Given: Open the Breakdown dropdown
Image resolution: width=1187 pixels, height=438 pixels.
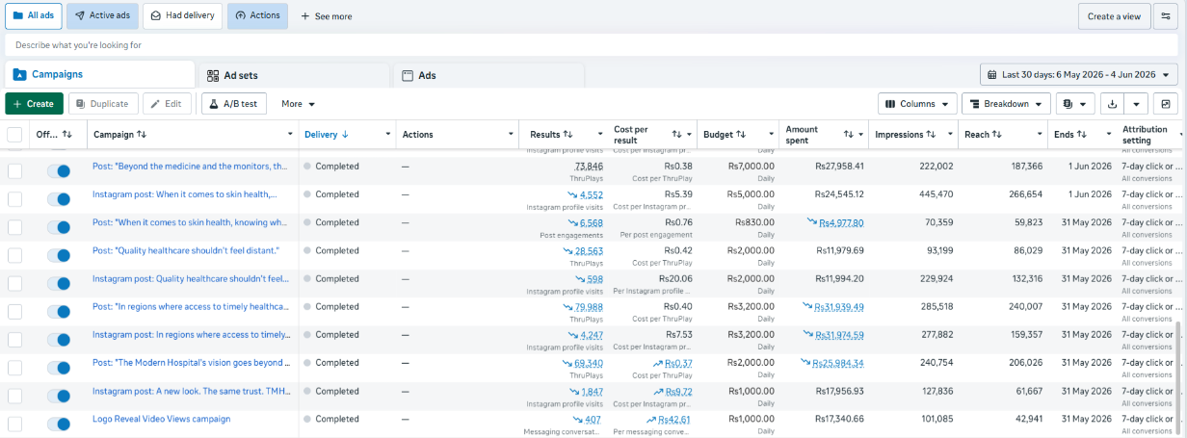Looking at the screenshot, I should click(x=1006, y=104).
